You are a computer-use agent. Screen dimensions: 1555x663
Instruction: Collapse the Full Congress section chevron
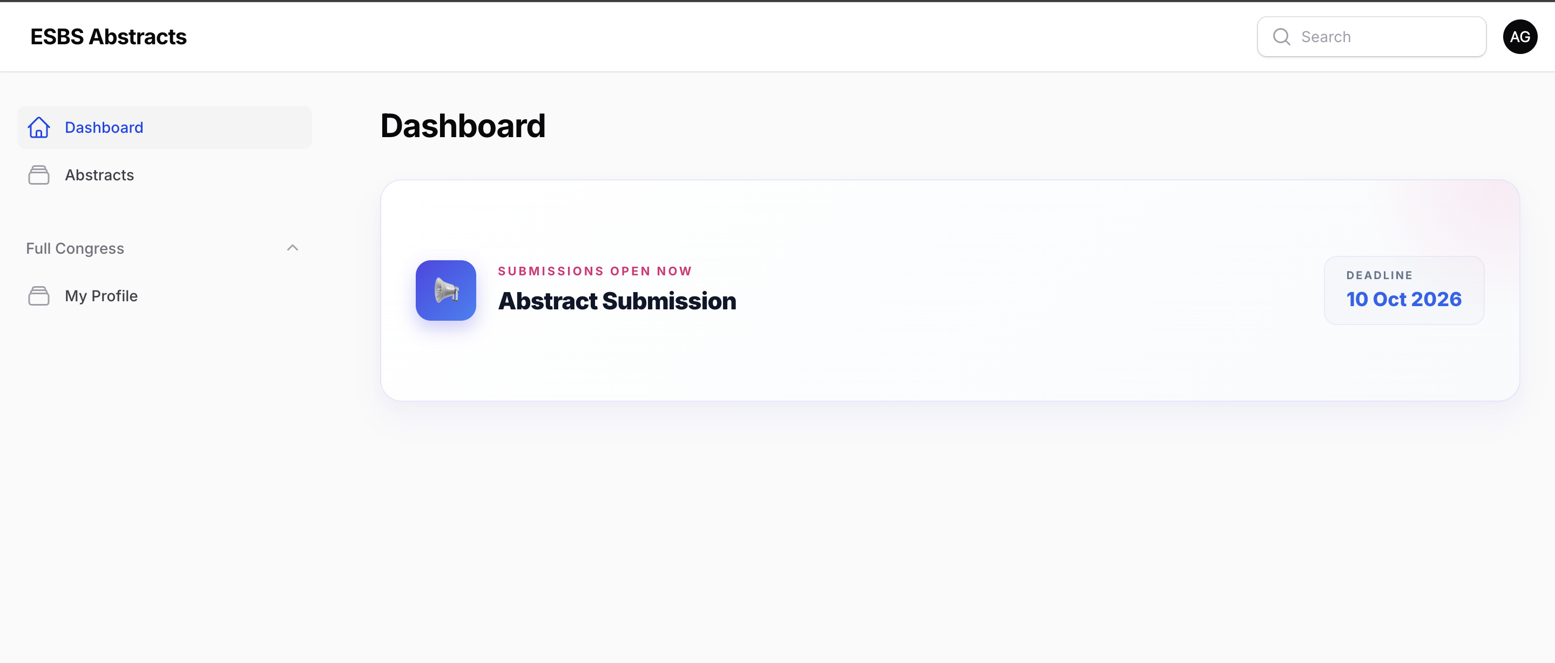point(293,248)
